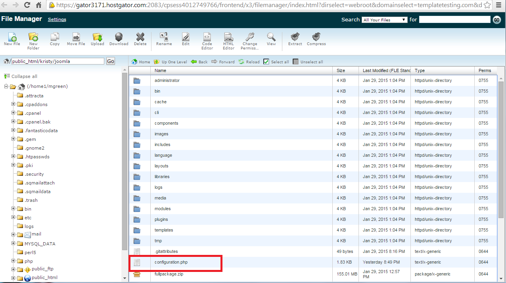506x283 pixels.
Task: Click the Unselect all checkbox
Action: pyautogui.click(x=295, y=62)
